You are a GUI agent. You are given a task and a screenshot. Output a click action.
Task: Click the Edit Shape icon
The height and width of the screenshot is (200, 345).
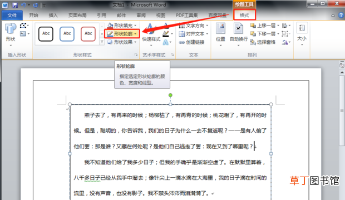23,26
